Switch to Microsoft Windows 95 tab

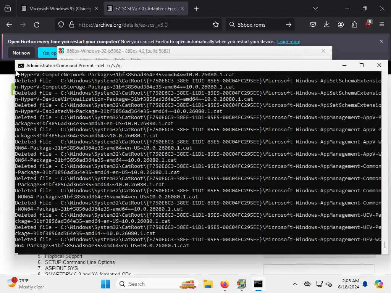[60, 9]
